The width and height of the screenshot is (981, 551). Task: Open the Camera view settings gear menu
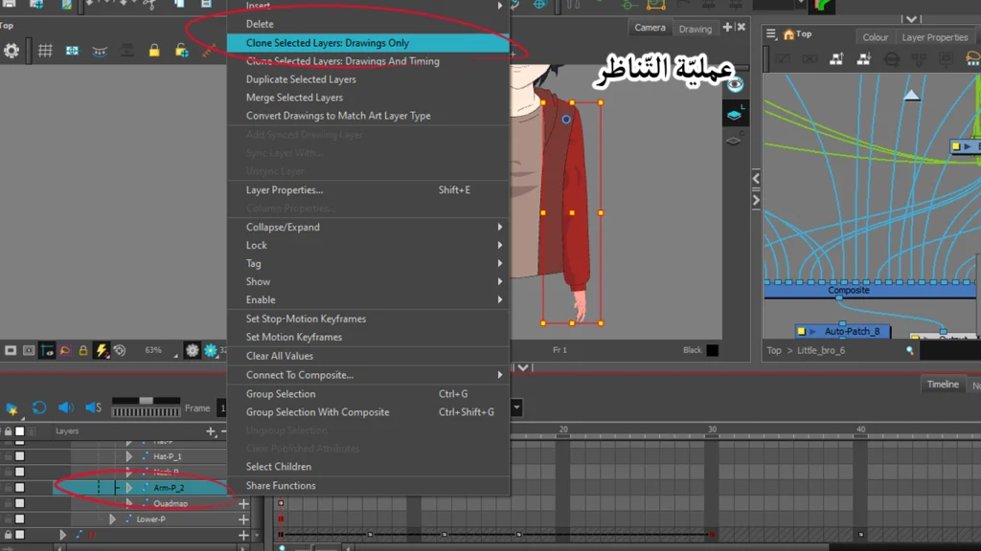(x=11, y=50)
